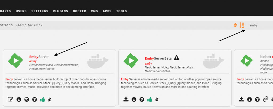Go to the Settings tab
Viewport: 273px width, 109px height.
click(x=40, y=11)
